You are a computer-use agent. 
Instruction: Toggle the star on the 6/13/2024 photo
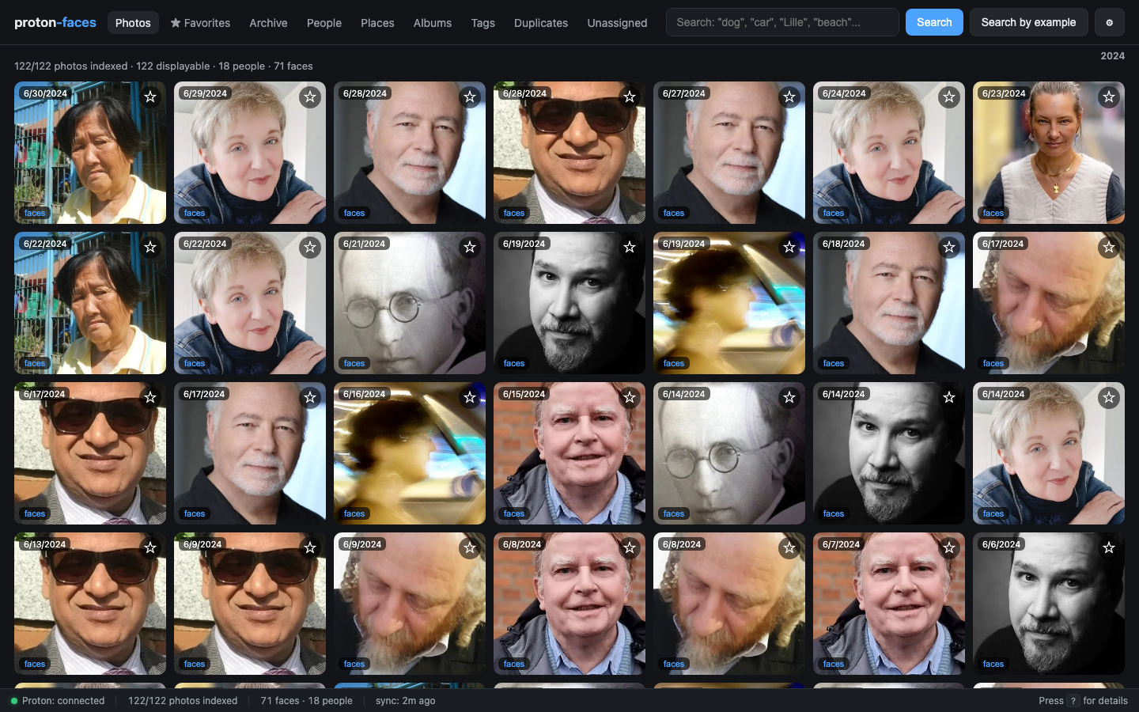(150, 547)
